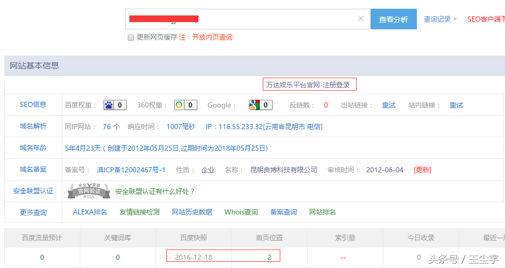
Task: Expand the 查询记录 dropdown
Action: coord(440,19)
